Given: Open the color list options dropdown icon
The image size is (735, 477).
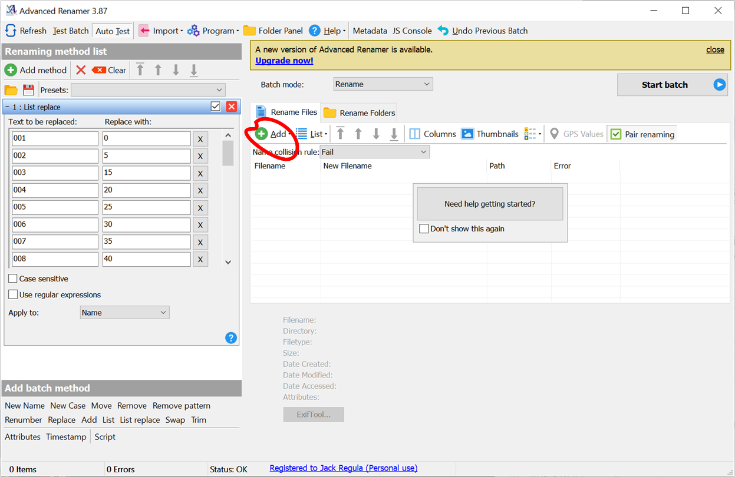Looking at the screenshot, I should tap(533, 134).
